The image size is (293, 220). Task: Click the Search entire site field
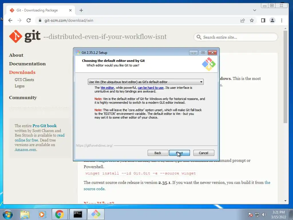pyautogui.click(x=236, y=37)
